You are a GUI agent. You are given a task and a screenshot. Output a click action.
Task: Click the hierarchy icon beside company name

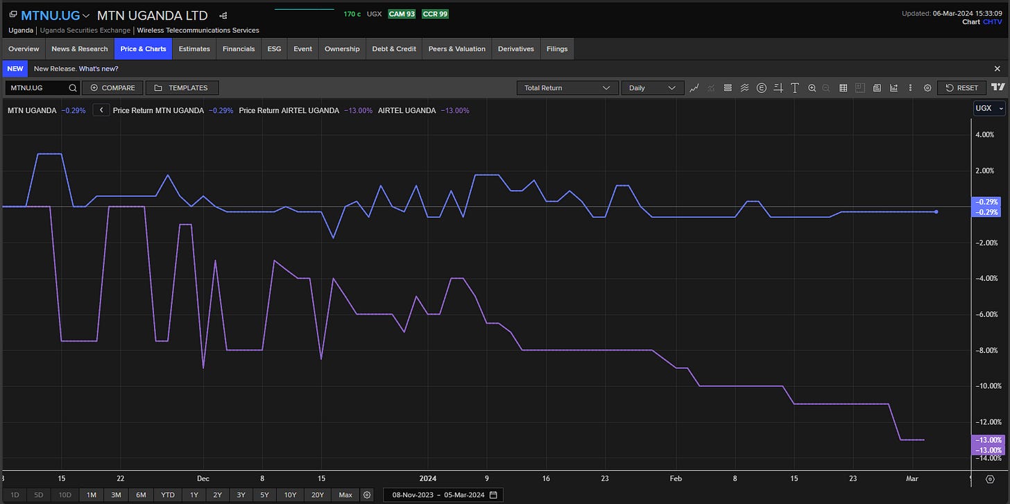223,15
